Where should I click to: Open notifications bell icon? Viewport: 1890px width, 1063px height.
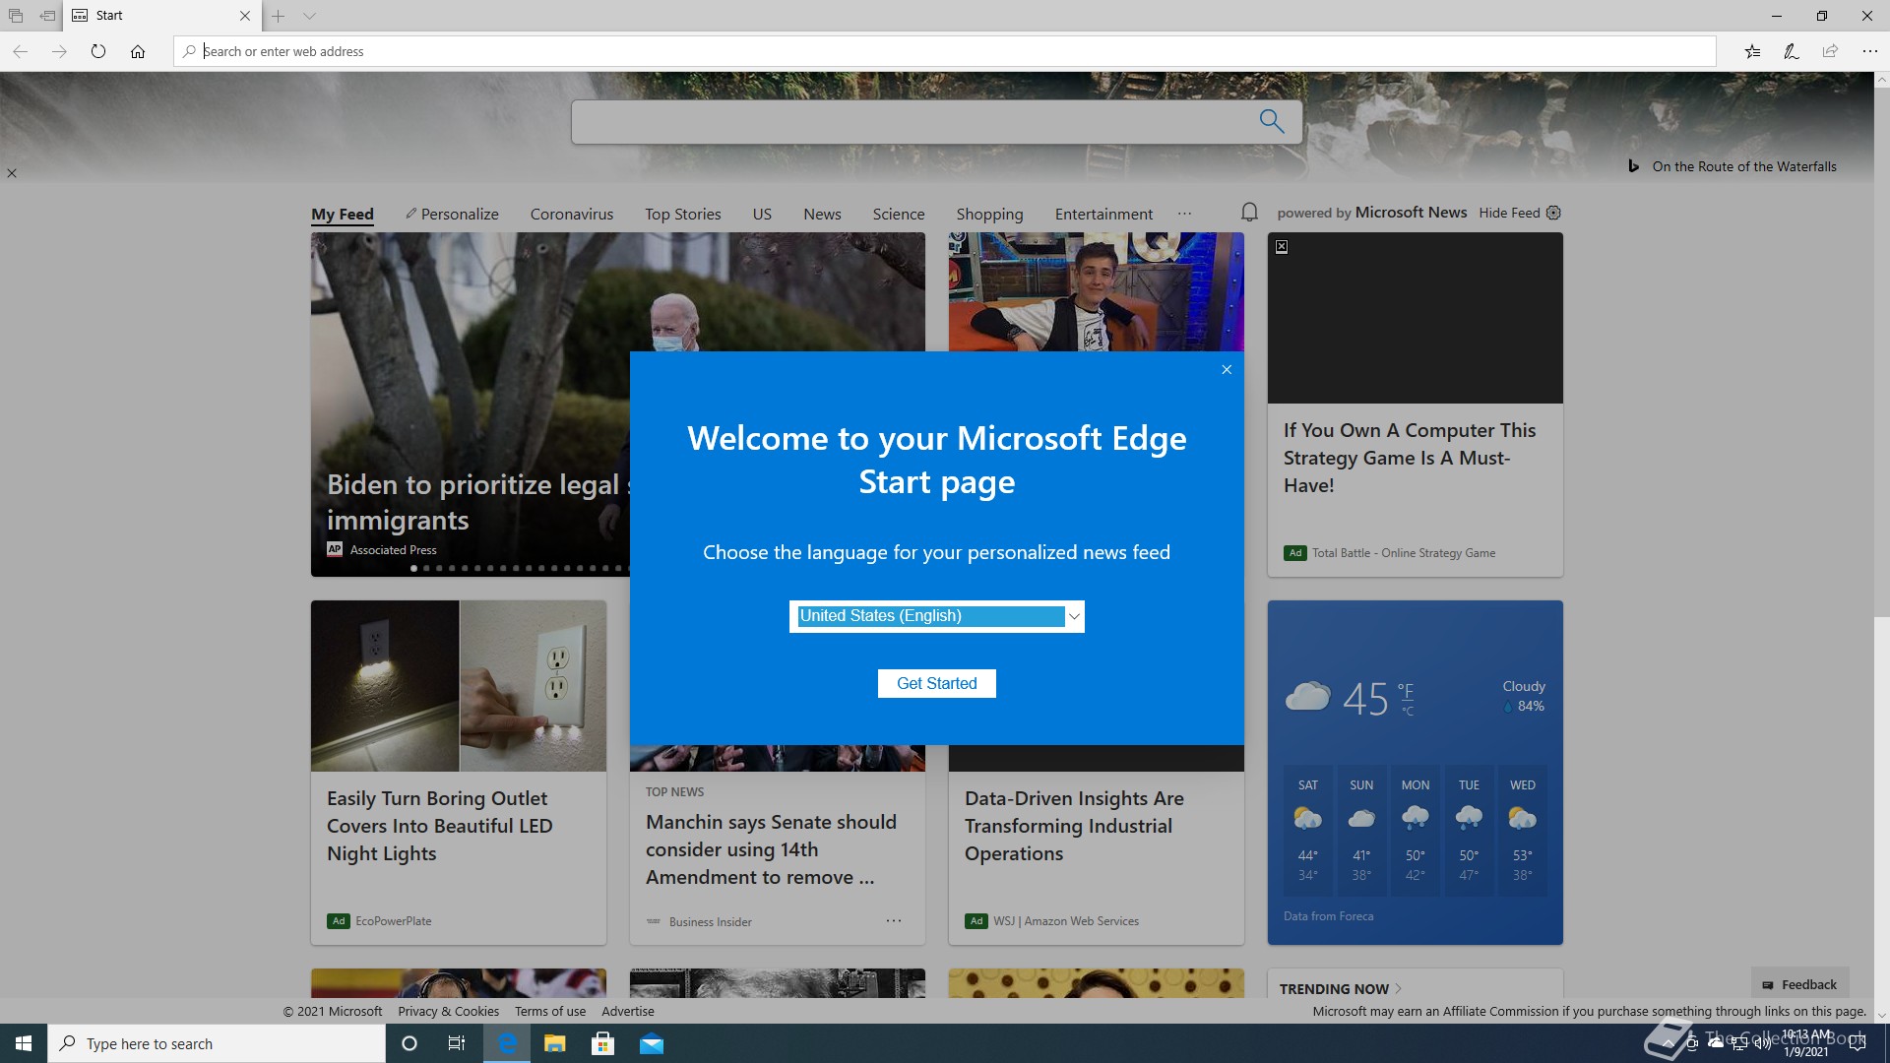click(x=1249, y=212)
